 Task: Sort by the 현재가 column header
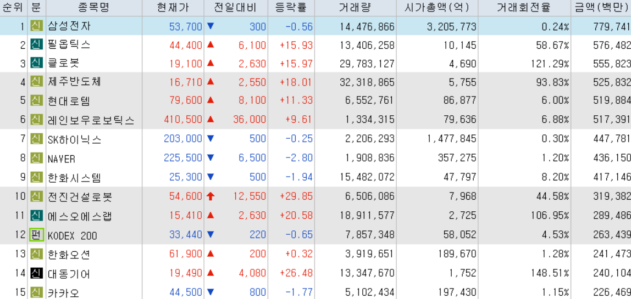coord(173,8)
